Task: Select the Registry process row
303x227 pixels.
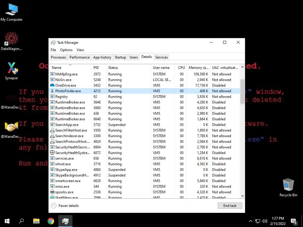Action: pos(144,97)
